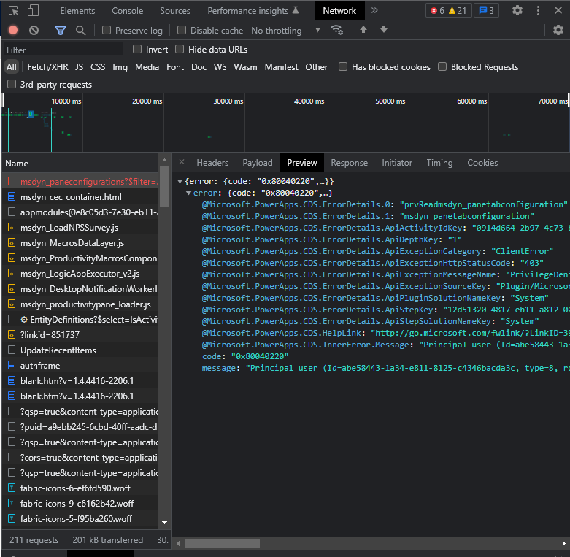Image resolution: width=570 pixels, height=557 pixels.
Task: Click the Filter text field
Action: (x=63, y=50)
